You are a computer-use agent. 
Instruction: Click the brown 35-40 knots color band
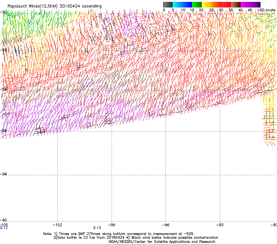coord(236,5)
